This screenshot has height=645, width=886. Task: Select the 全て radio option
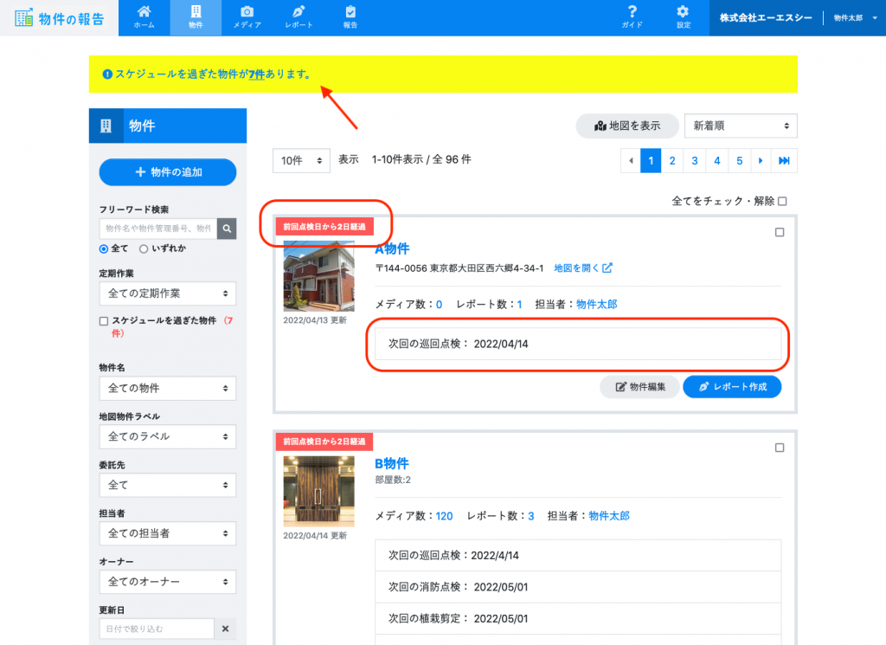pyautogui.click(x=104, y=248)
